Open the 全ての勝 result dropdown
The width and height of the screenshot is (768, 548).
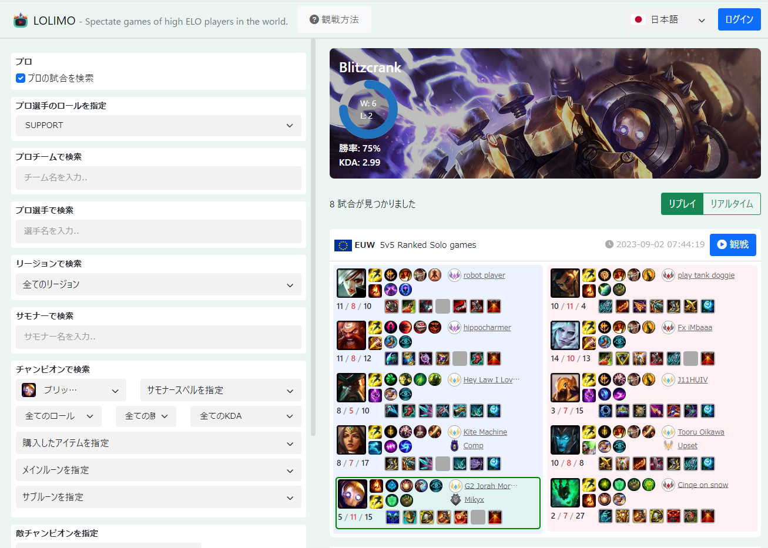point(146,416)
